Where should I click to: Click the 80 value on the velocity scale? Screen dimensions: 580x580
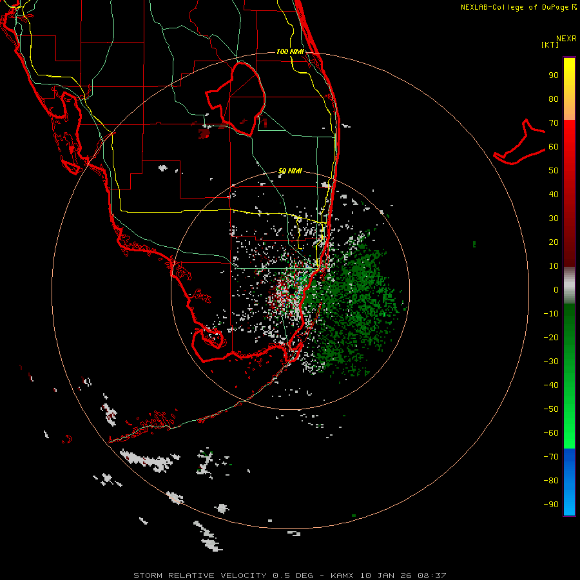click(554, 99)
